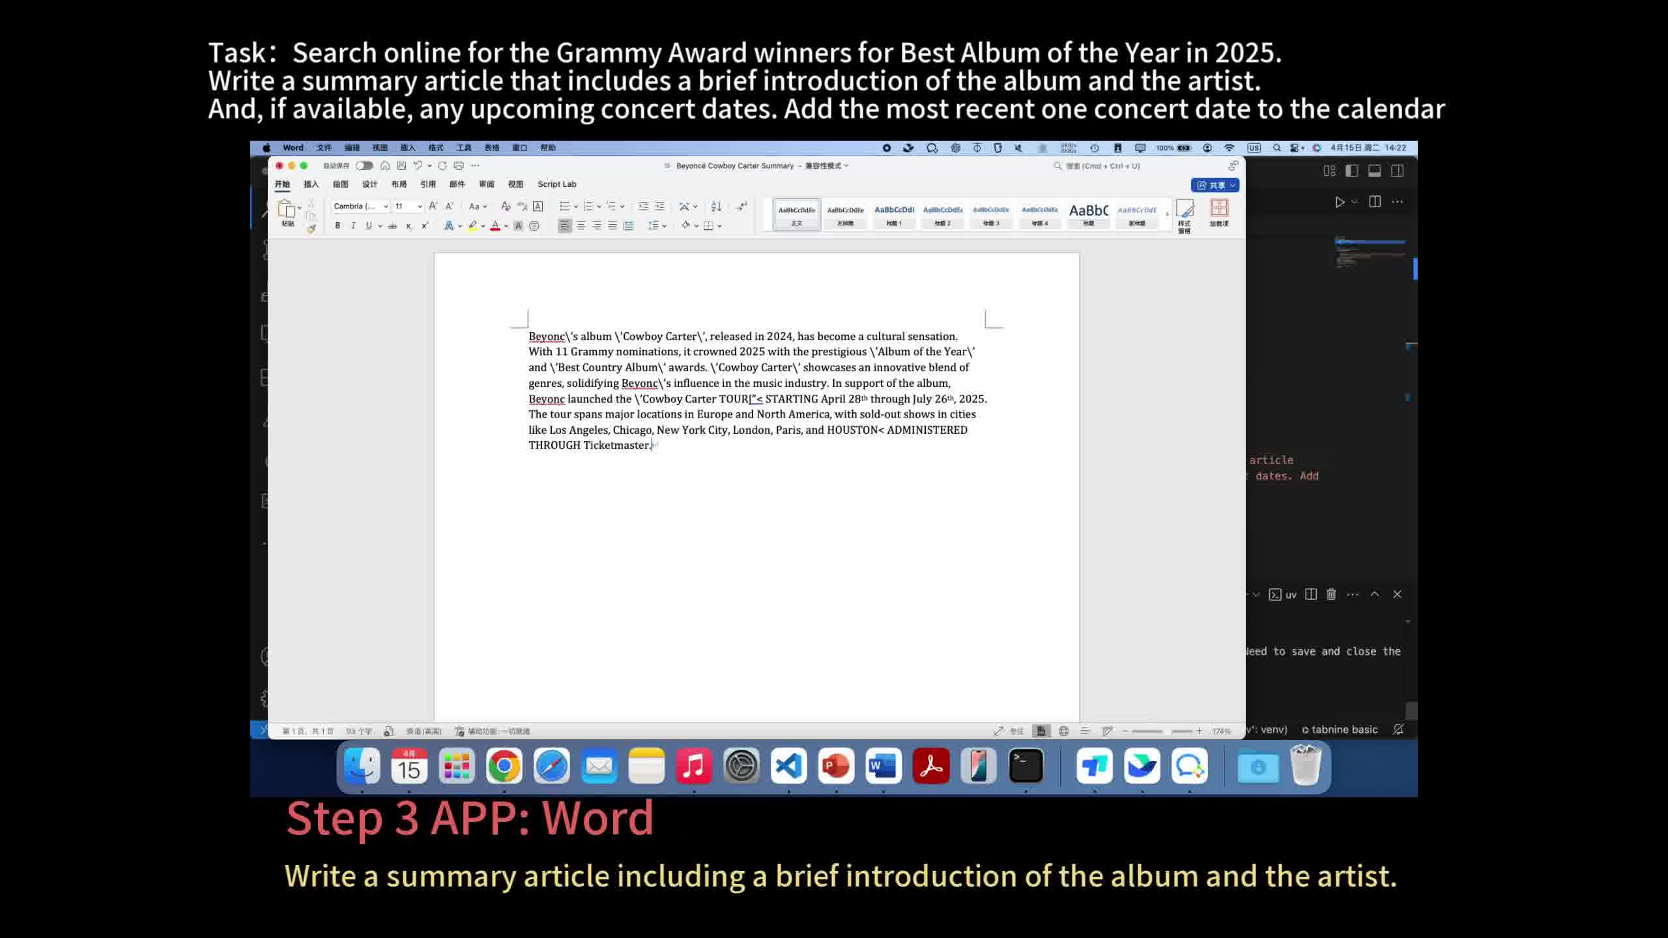
Task: Click the Bold formatting button
Action: click(338, 225)
